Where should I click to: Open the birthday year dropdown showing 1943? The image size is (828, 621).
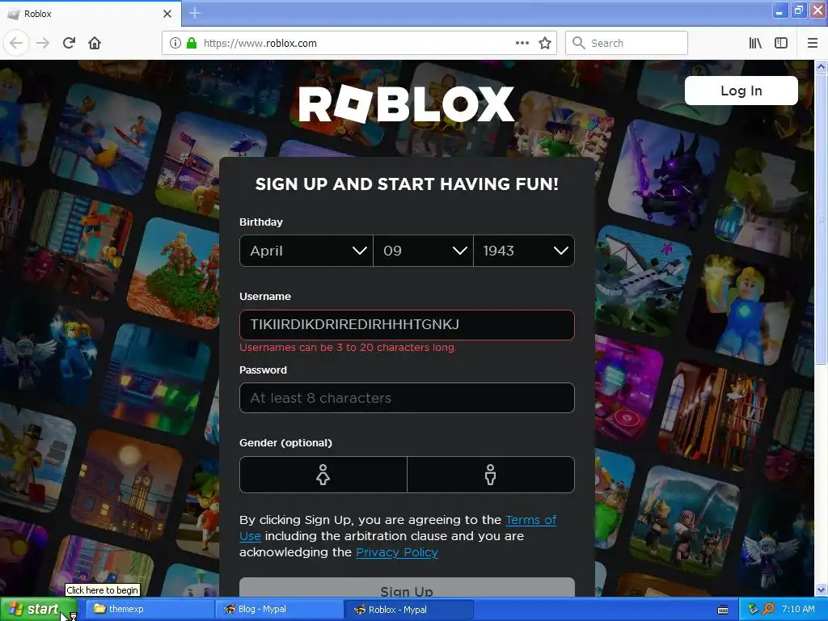(524, 251)
